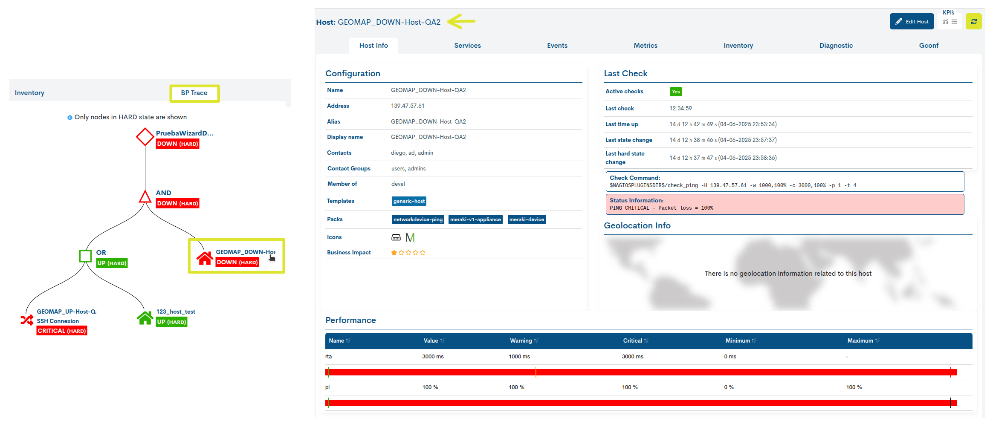Image resolution: width=990 pixels, height=424 pixels.
Task: Switch to Host Info tab
Action: [373, 46]
